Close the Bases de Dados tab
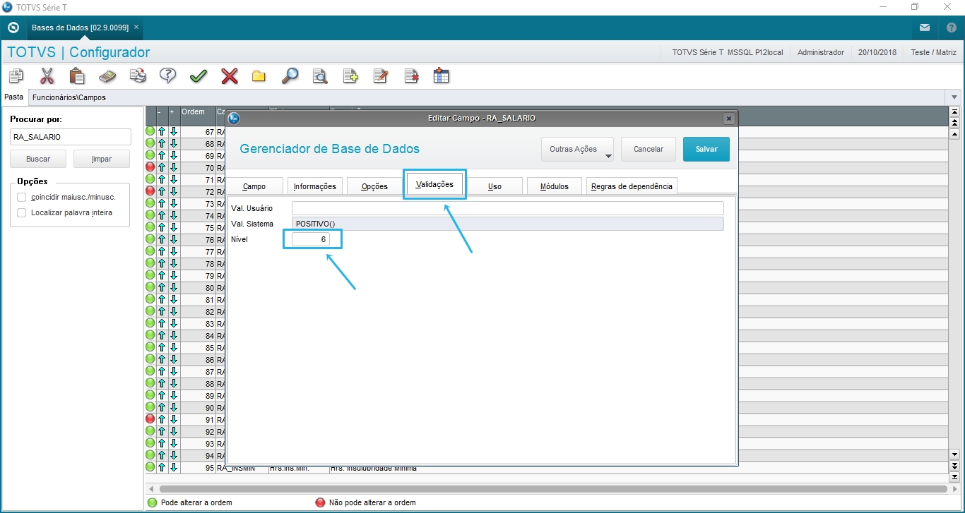This screenshot has width=965, height=513. 136,27
